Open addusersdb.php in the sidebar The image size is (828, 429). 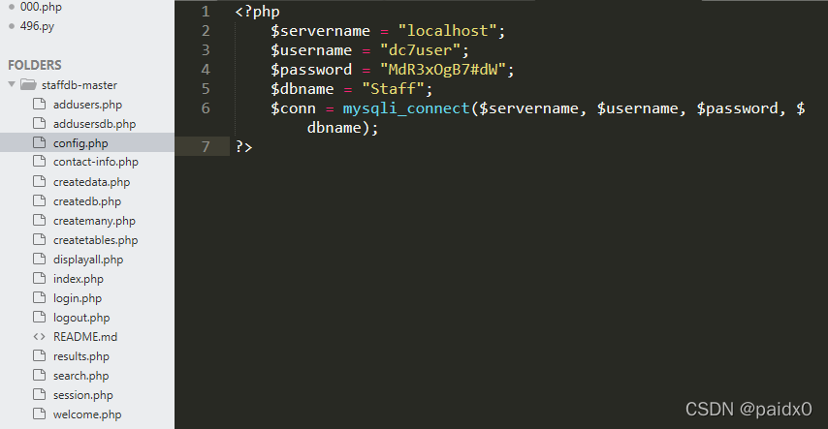click(x=94, y=124)
